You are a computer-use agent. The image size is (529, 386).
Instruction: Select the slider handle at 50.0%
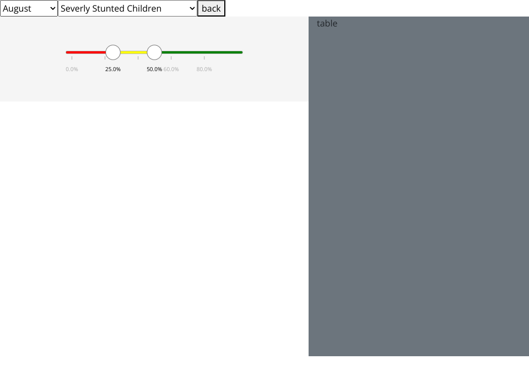154,52
